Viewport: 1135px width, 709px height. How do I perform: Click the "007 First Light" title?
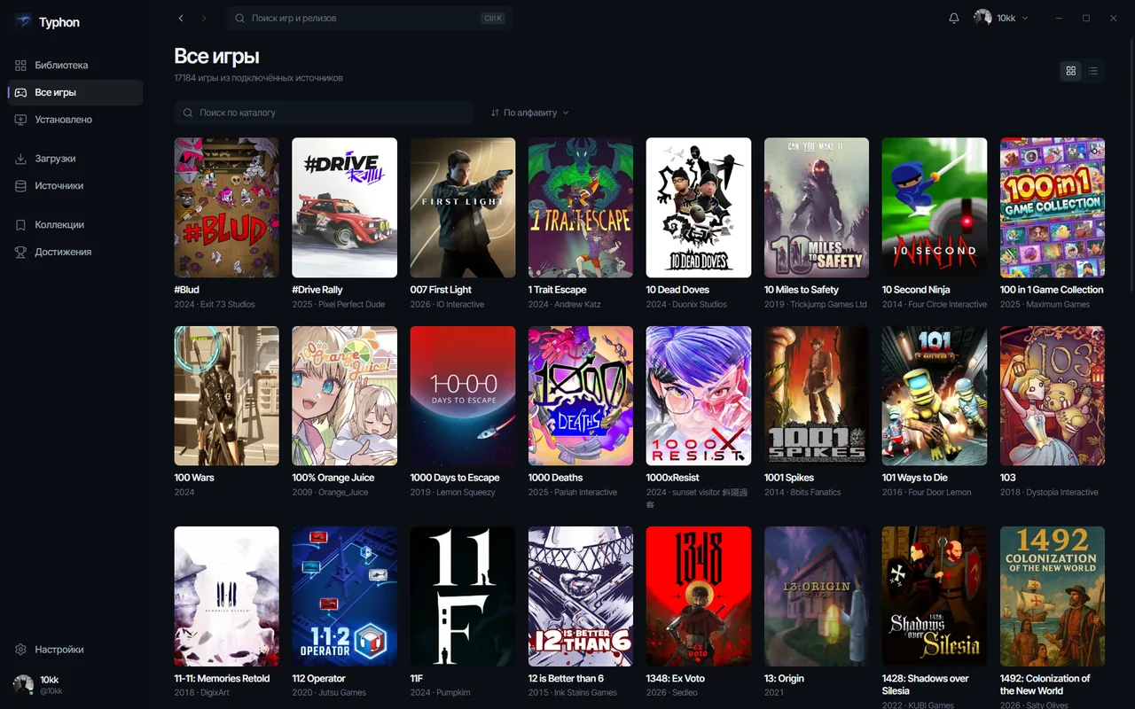tap(441, 290)
